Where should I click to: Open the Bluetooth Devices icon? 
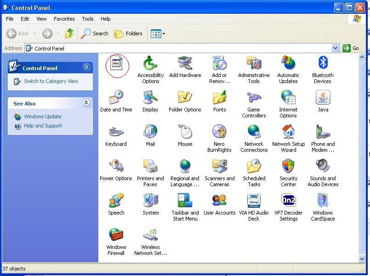(x=323, y=64)
